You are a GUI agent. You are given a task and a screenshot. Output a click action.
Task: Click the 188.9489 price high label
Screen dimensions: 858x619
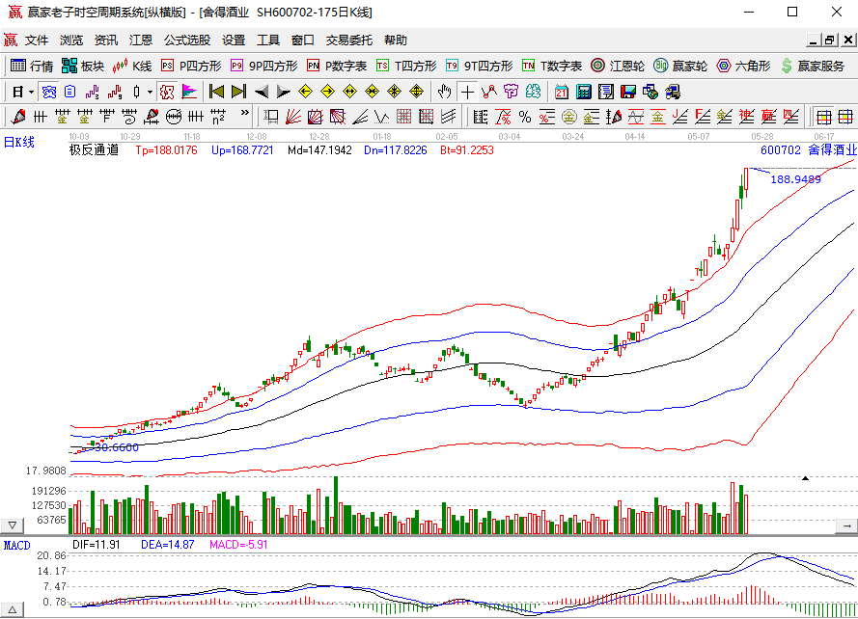(795, 179)
